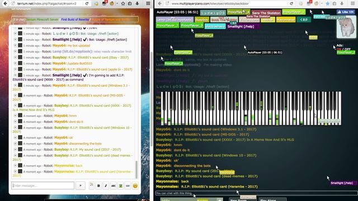Open the emoji smiley picker
The width and height of the screenshot is (358, 201).
click(135, 186)
